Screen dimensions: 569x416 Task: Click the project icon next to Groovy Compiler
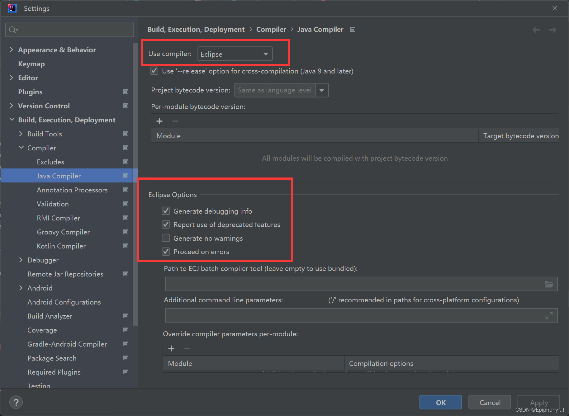tap(126, 232)
